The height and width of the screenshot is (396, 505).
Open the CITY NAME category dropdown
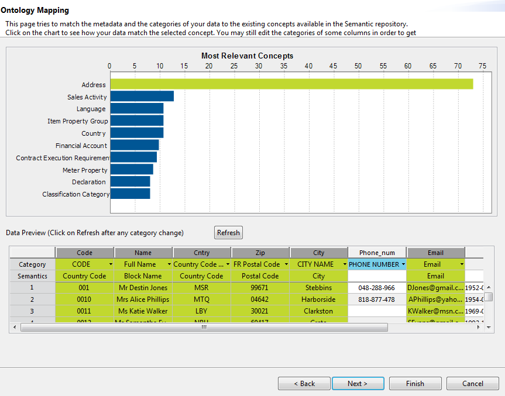[345, 264]
